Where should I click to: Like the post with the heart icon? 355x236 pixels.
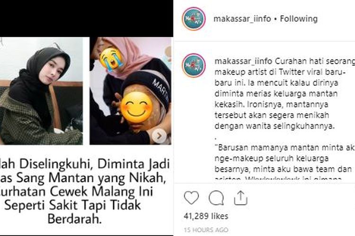[192, 198]
